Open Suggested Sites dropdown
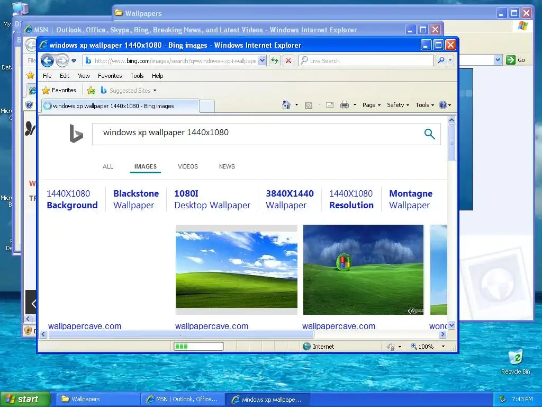 tap(129, 91)
